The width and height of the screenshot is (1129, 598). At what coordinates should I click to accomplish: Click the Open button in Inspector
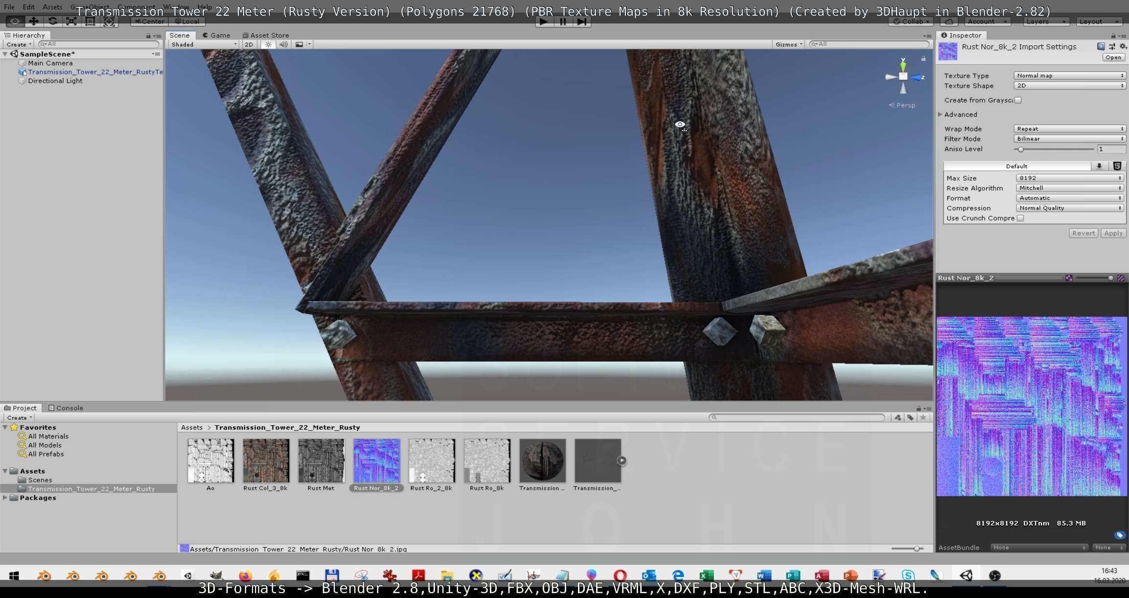(x=1113, y=57)
